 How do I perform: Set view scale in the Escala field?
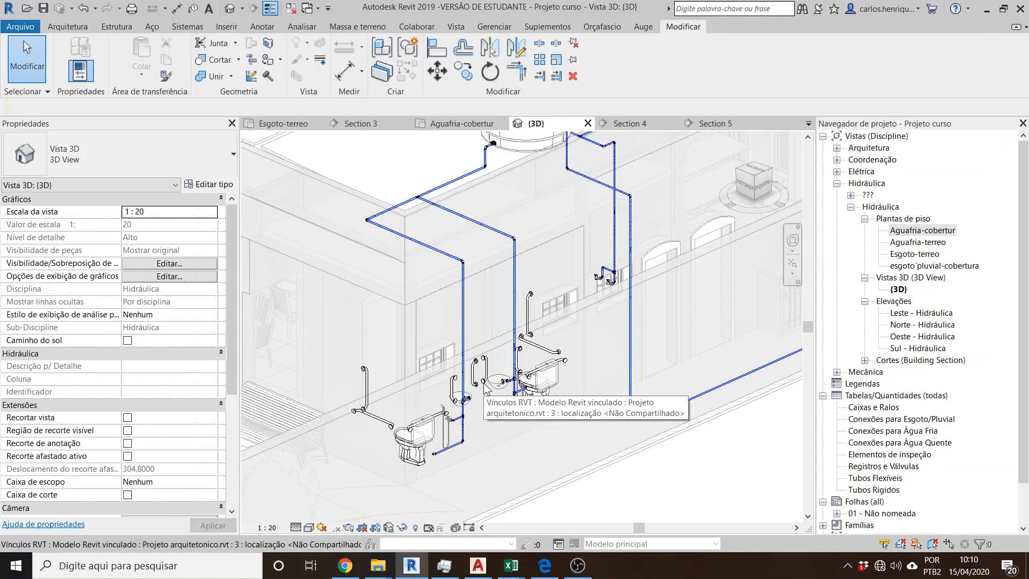point(169,211)
